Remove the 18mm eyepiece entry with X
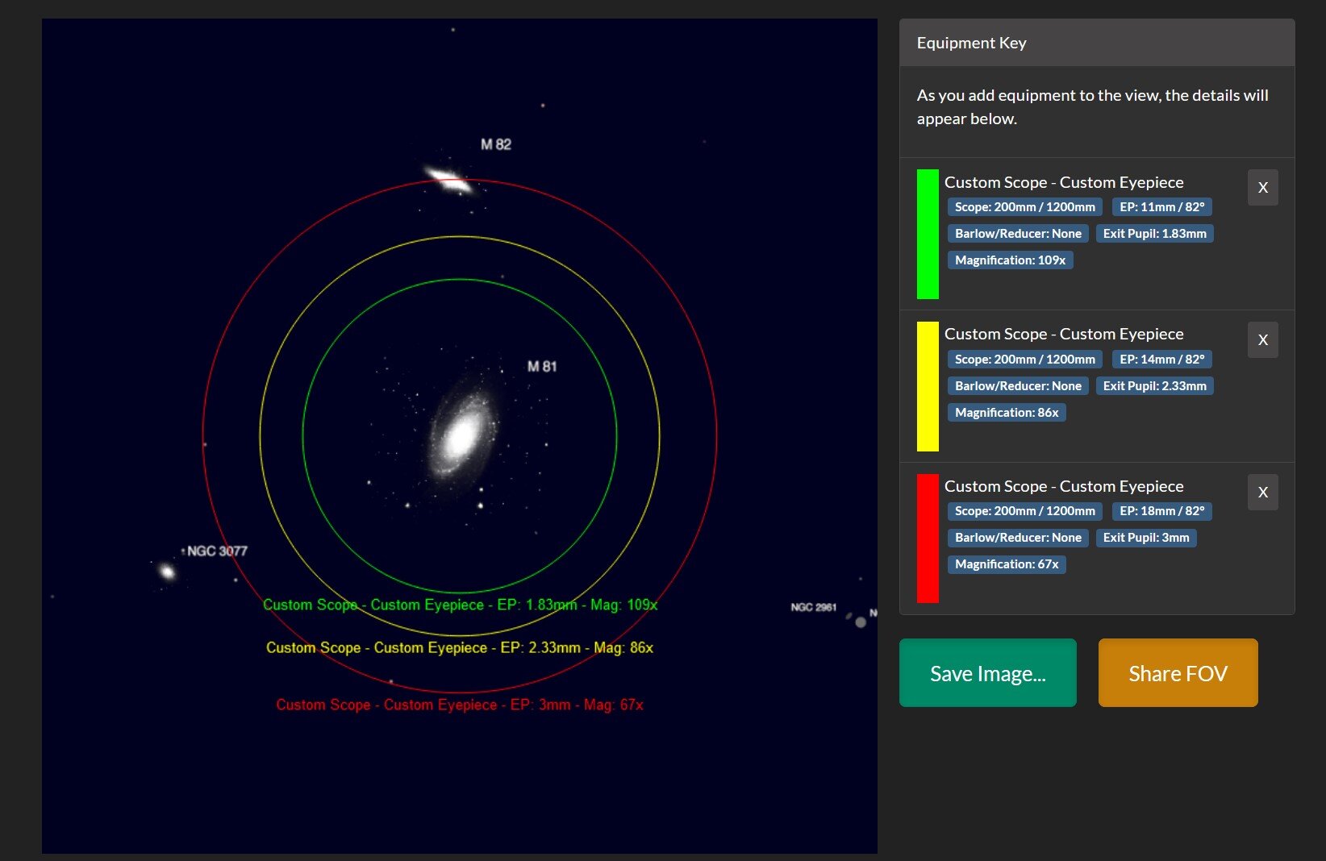 point(1262,492)
